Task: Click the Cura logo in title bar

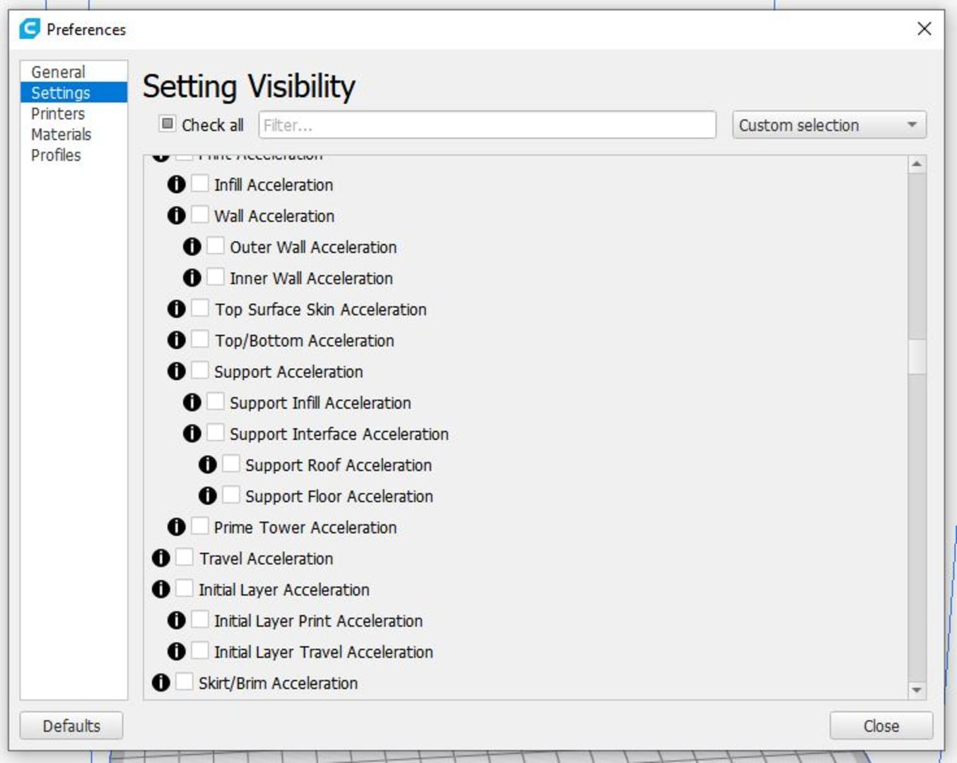Action: coord(29,29)
